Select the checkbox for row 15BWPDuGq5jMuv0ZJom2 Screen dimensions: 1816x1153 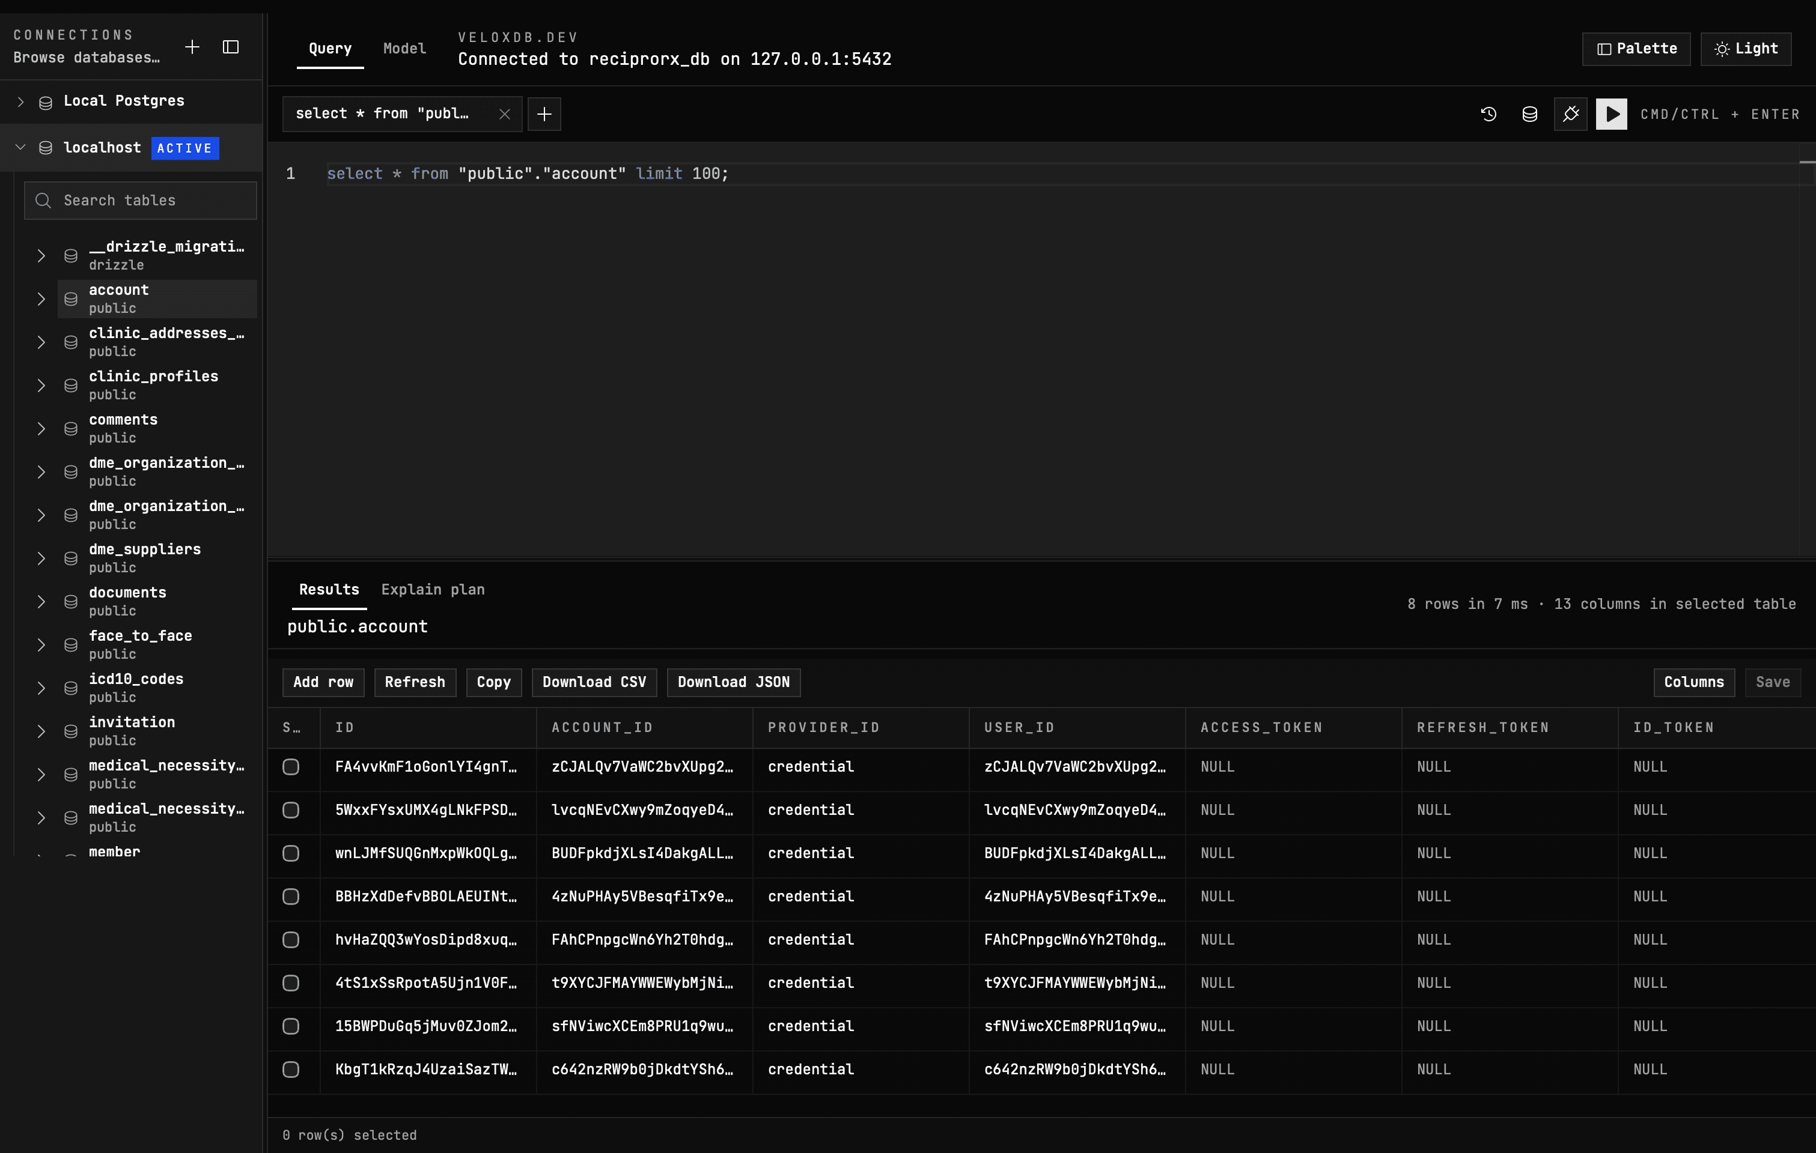click(x=292, y=1026)
